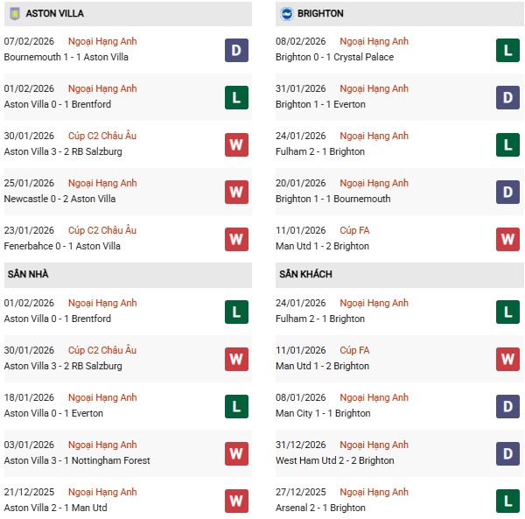Click the Aston Villa club crest
The height and width of the screenshot is (519, 525).
[14, 14]
